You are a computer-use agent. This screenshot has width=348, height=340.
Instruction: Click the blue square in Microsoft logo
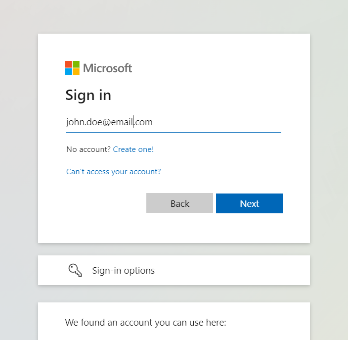(x=69, y=72)
